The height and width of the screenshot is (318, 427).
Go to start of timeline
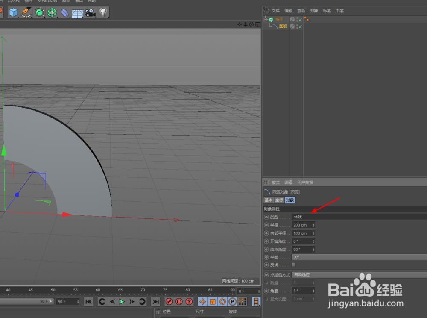point(88,302)
